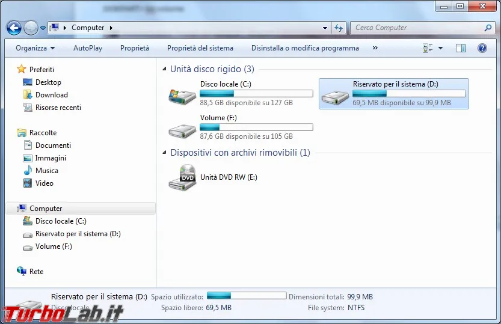
Task: Expand the arrow after Computer in address bar
Action: tap(111, 28)
